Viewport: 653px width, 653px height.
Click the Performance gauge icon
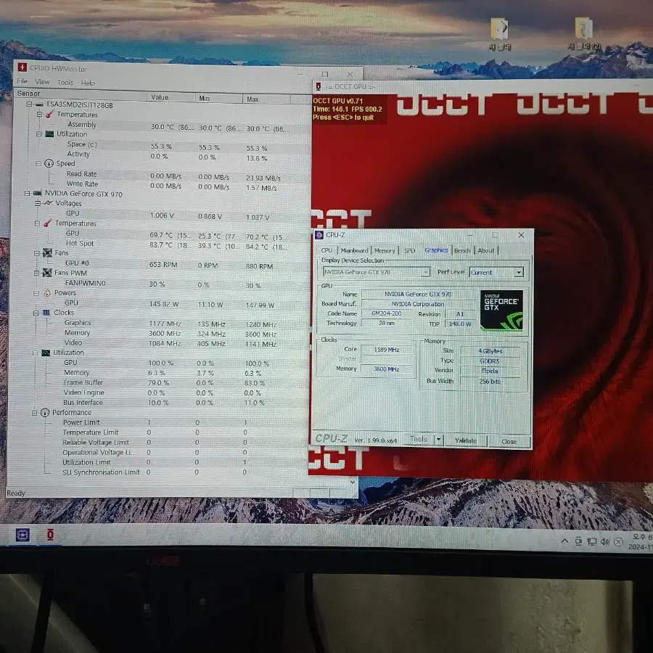(x=44, y=413)
